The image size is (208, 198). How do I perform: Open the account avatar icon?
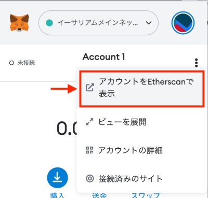tap(183, 23)
